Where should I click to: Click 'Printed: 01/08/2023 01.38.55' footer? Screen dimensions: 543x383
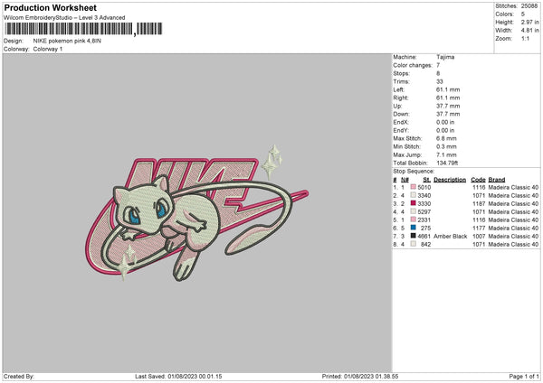pyautogui.click(x=360, y=376)
